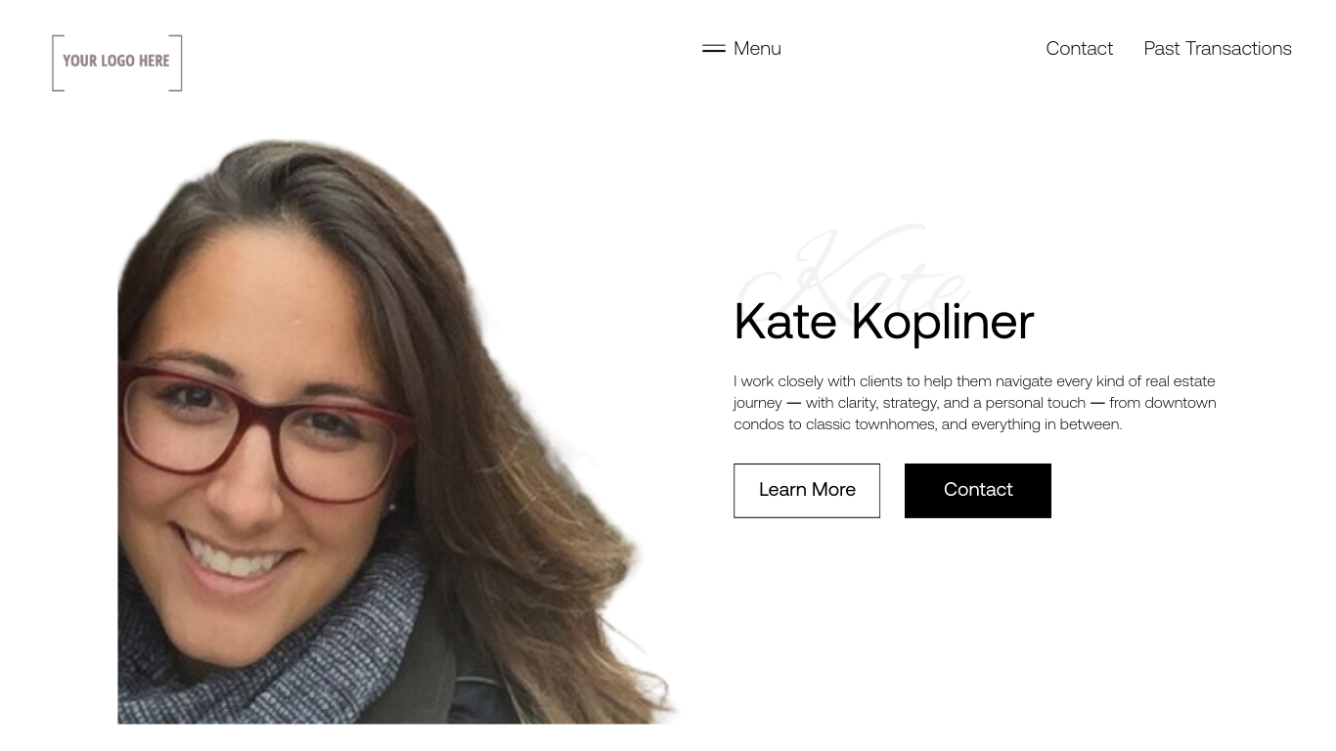The image size is (1336, 751).
Task: Click the bio line starting 'I work closely'
Action: click(974, 381)
